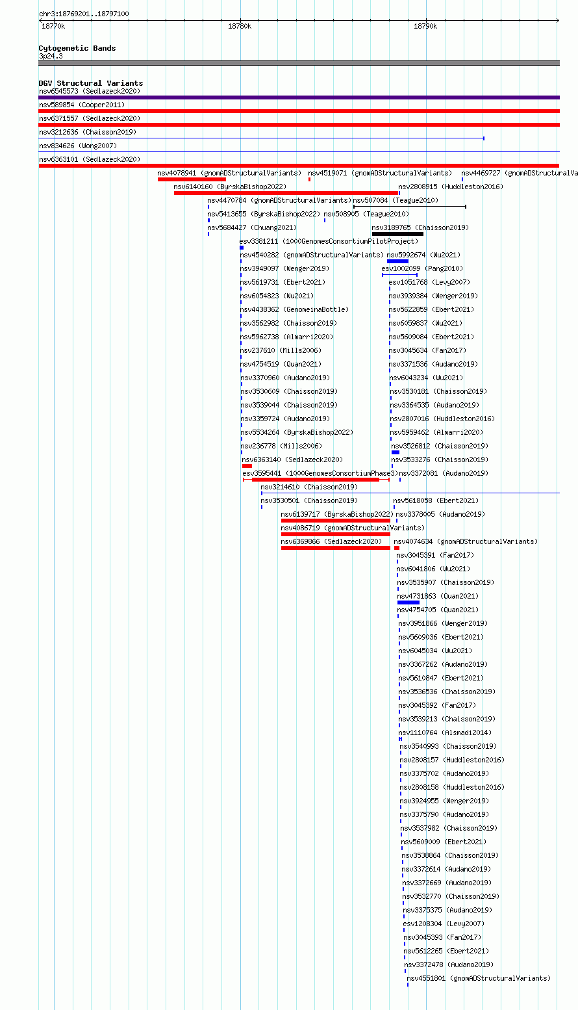
Task: Open nsv3045391 (Fan2017) variant
Action: point(435,555)
